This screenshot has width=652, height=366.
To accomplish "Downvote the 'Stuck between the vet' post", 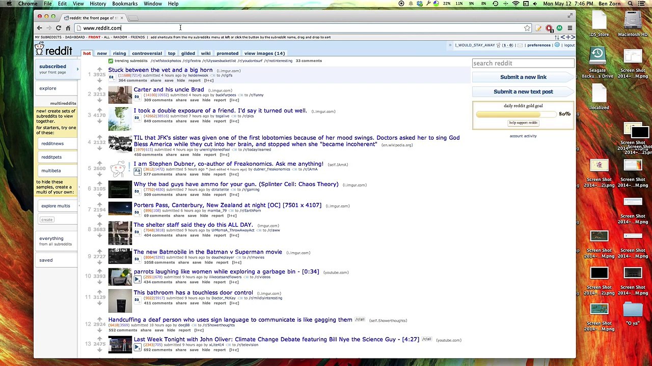I will tap(99, 80).
